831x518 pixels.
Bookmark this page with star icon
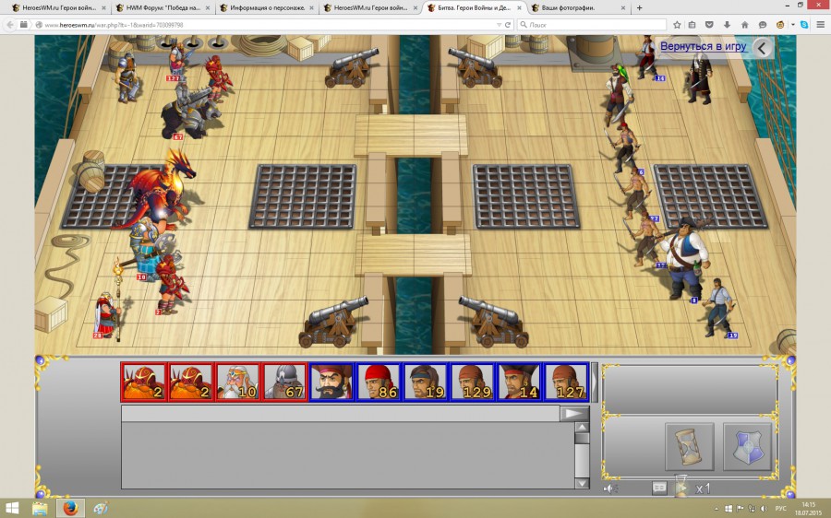point(677,25)
